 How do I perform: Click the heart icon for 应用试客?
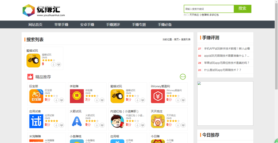[62, 125]
